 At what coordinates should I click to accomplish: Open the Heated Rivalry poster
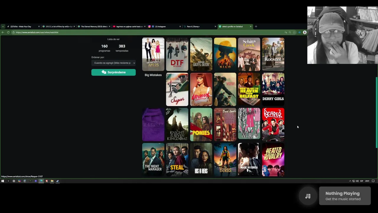point(273,160)
